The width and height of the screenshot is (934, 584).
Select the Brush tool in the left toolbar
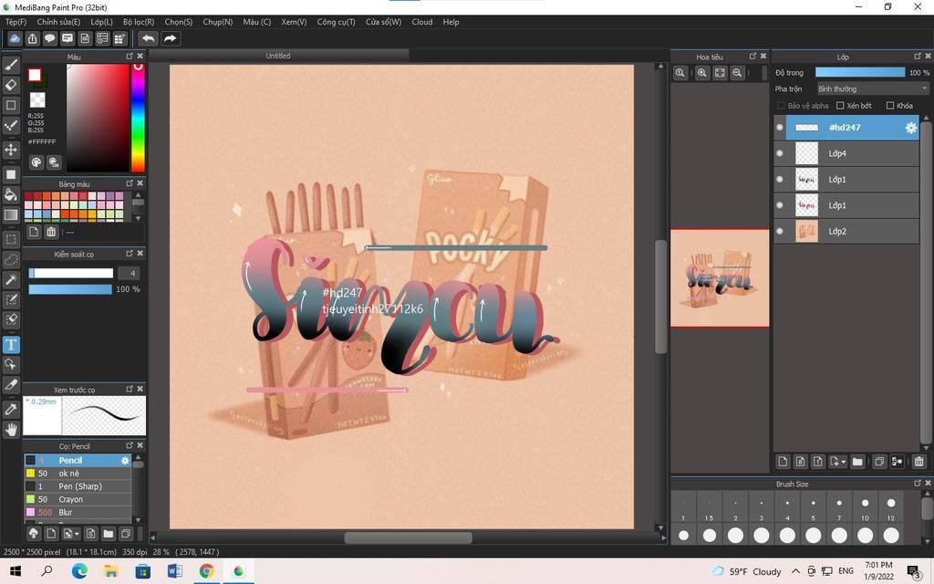pos(11,65)
